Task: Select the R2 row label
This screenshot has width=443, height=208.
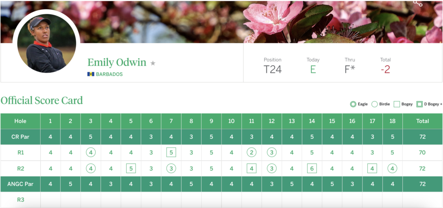Action: click(x=20, y=168)
